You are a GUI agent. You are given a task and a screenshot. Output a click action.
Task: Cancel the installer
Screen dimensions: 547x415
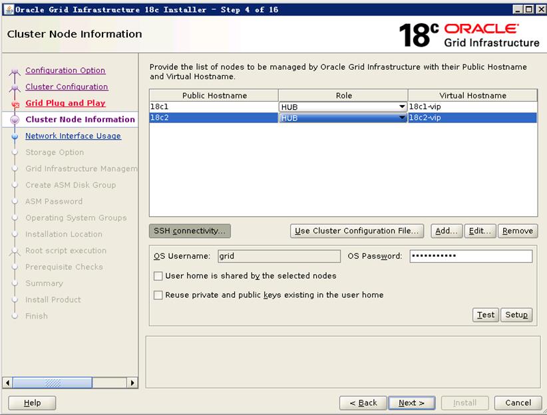point(518,403)
